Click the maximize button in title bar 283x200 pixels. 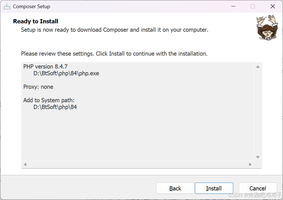click(253, 6)
